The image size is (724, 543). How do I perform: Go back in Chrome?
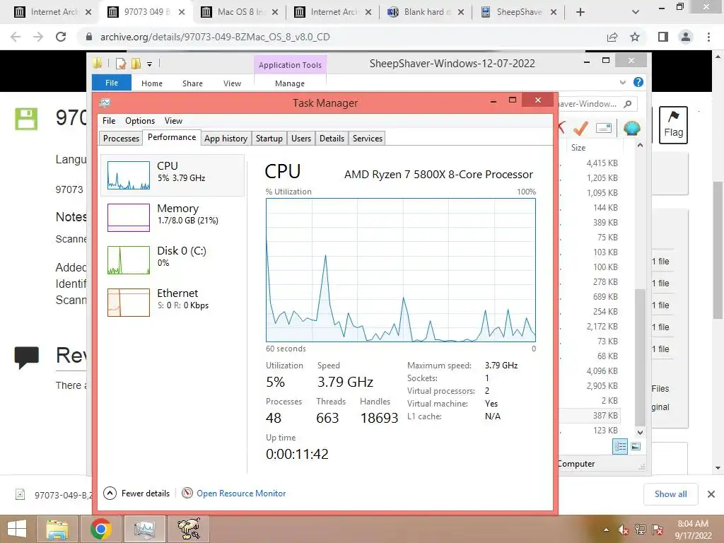pos(16,37)
